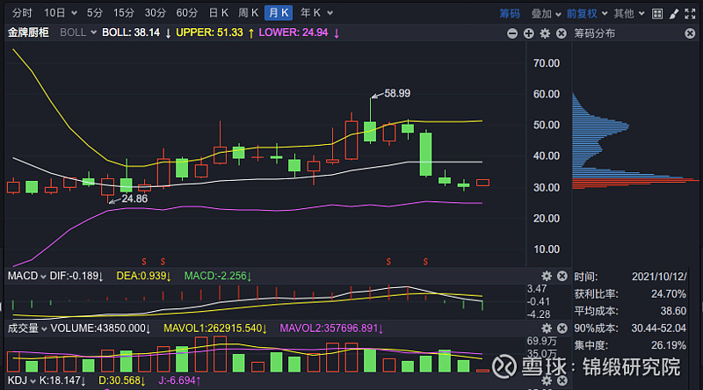Close the 筹码分布 panel
The width and height of the screenshot is (703, 390).
point(690,33)
